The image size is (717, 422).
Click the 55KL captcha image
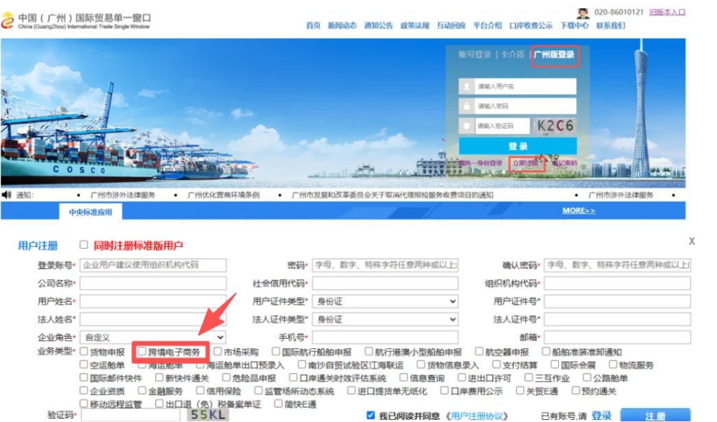pos(208,414)
